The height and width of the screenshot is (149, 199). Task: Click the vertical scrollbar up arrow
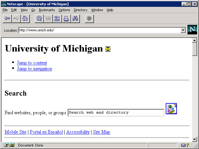(195, 40)
